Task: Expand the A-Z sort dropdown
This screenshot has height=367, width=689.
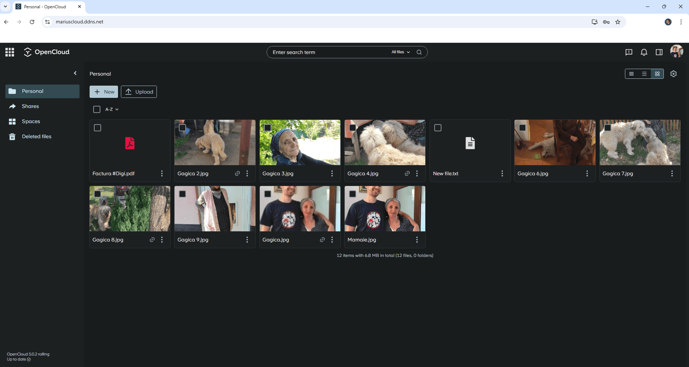Action: 112,109
